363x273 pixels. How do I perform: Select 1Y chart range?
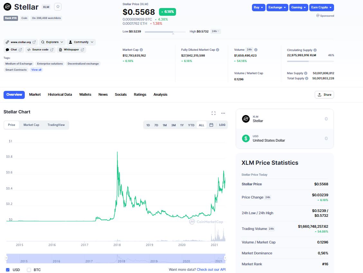click(182, 125)
